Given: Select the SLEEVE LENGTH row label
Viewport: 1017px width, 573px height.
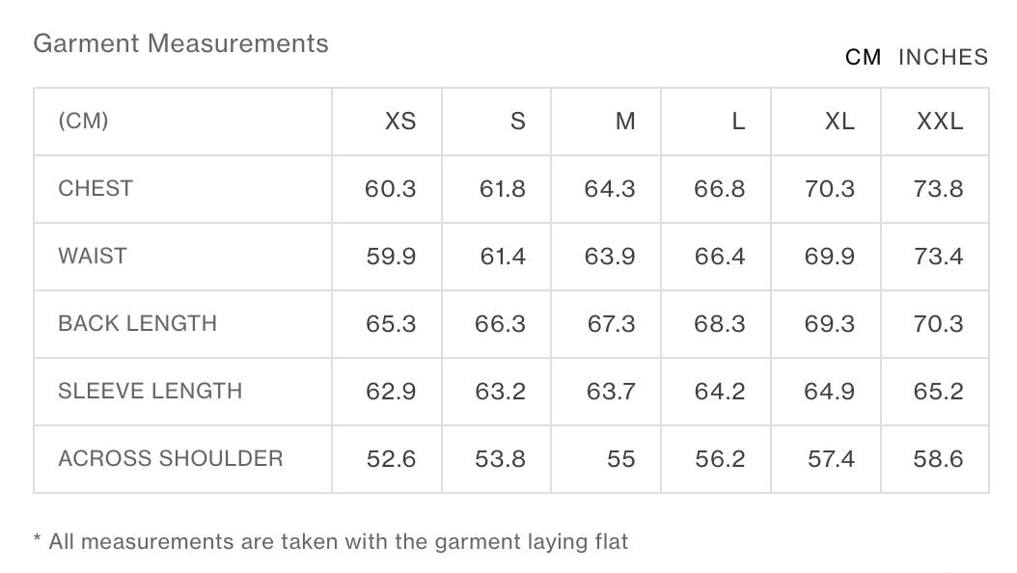Looking at the screenshot, I should click(150, 391).
